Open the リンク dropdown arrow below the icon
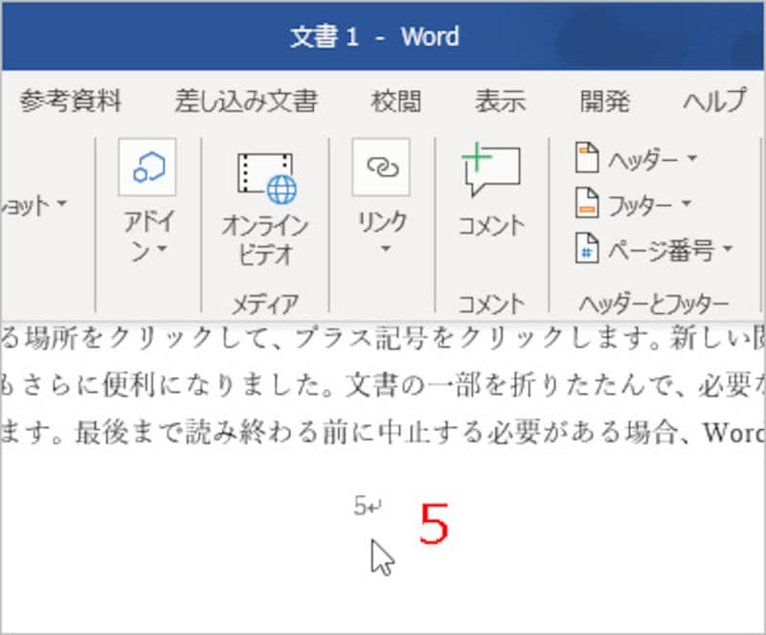This screenshot has height=635, width=766. 385,251
